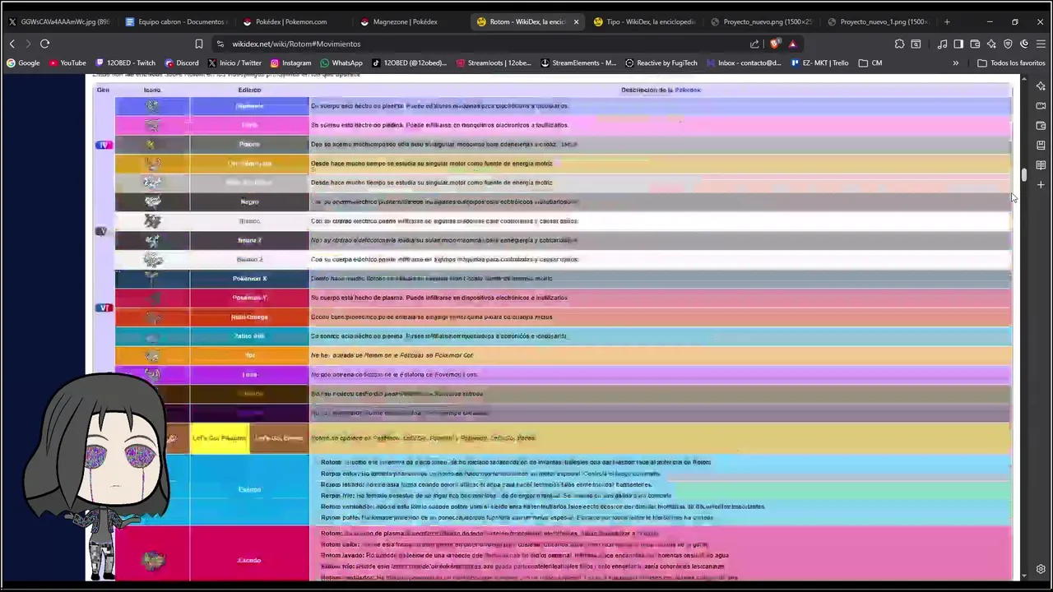Open Brave Shields lion icon
The width and height of the screenshot is (1053, 592).
tap(775, 44)
